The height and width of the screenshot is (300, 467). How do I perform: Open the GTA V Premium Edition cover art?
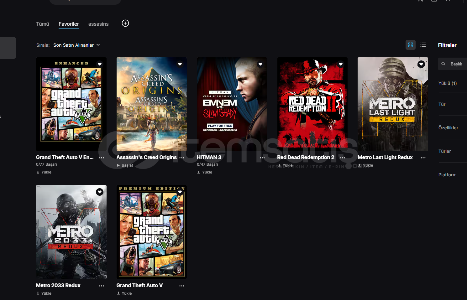[152, 232]
